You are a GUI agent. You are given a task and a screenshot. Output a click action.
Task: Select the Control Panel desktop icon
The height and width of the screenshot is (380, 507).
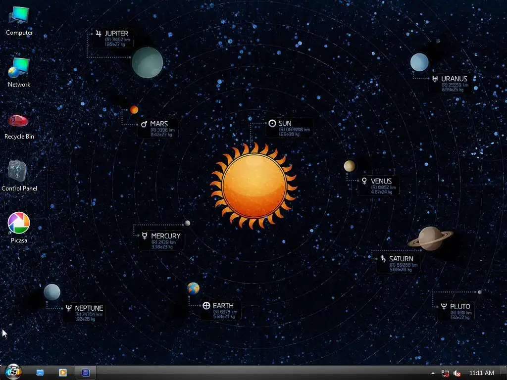[19, 176]
